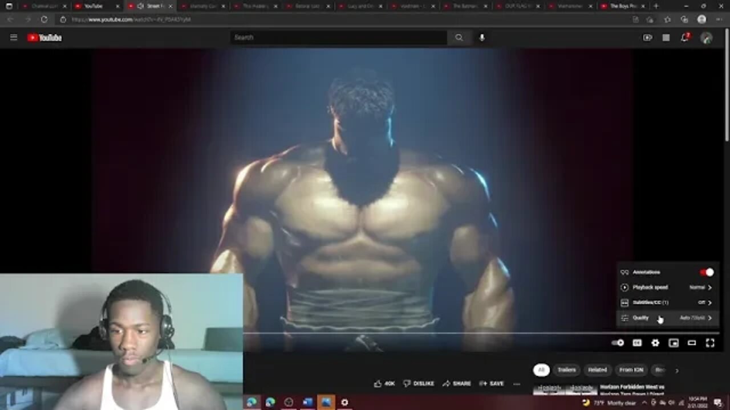Click the SHARE button
Image resolution: width=730 pixels, height=410 pixels.
[x=456, y=383]
